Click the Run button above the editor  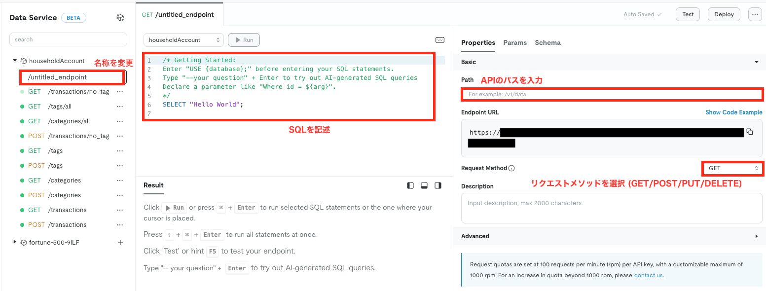(x=244, y=40)
